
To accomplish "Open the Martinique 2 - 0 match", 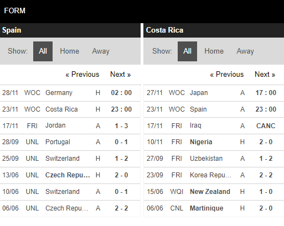I will point(214,208).
